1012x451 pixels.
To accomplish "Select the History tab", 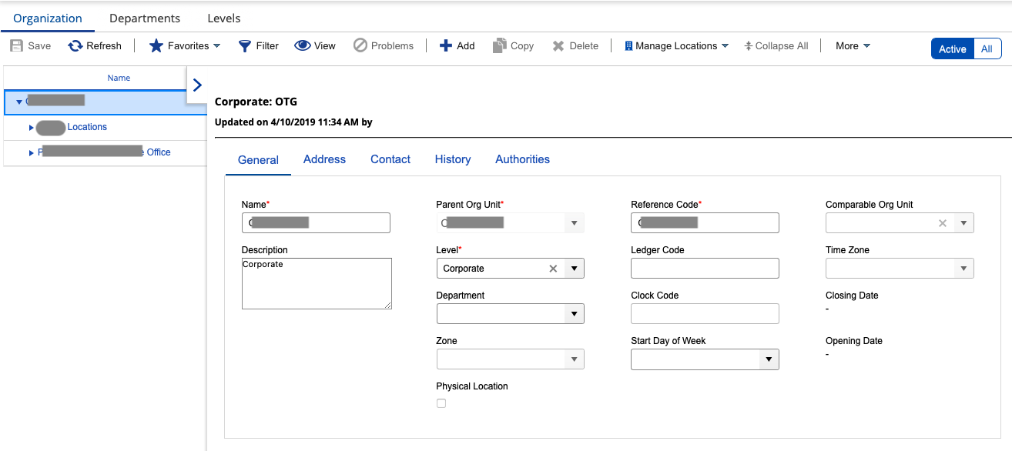I will 453,159.
